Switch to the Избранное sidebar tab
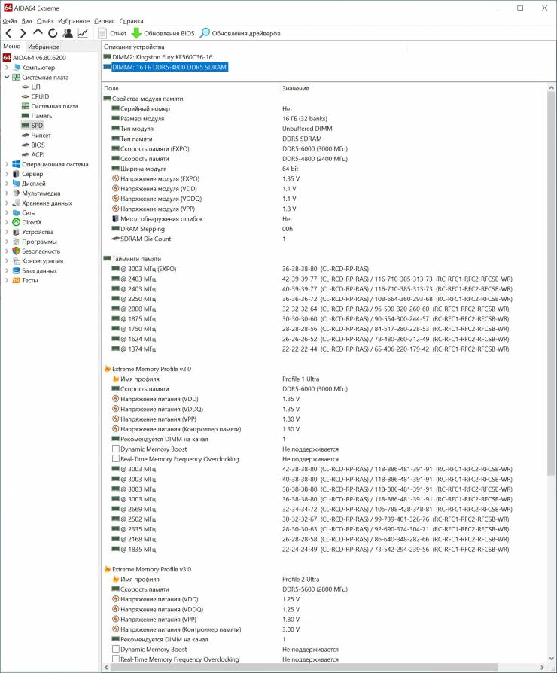The image size is (557, 673). [44, 47]
